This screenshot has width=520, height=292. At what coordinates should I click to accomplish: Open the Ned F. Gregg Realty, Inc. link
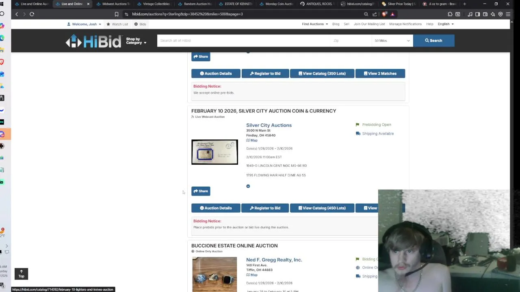click(274, 260)
